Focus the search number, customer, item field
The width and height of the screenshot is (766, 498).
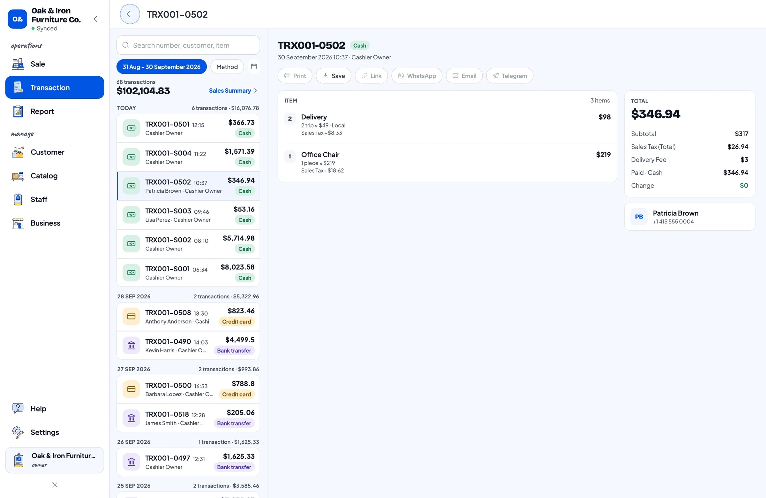[188, 45]
